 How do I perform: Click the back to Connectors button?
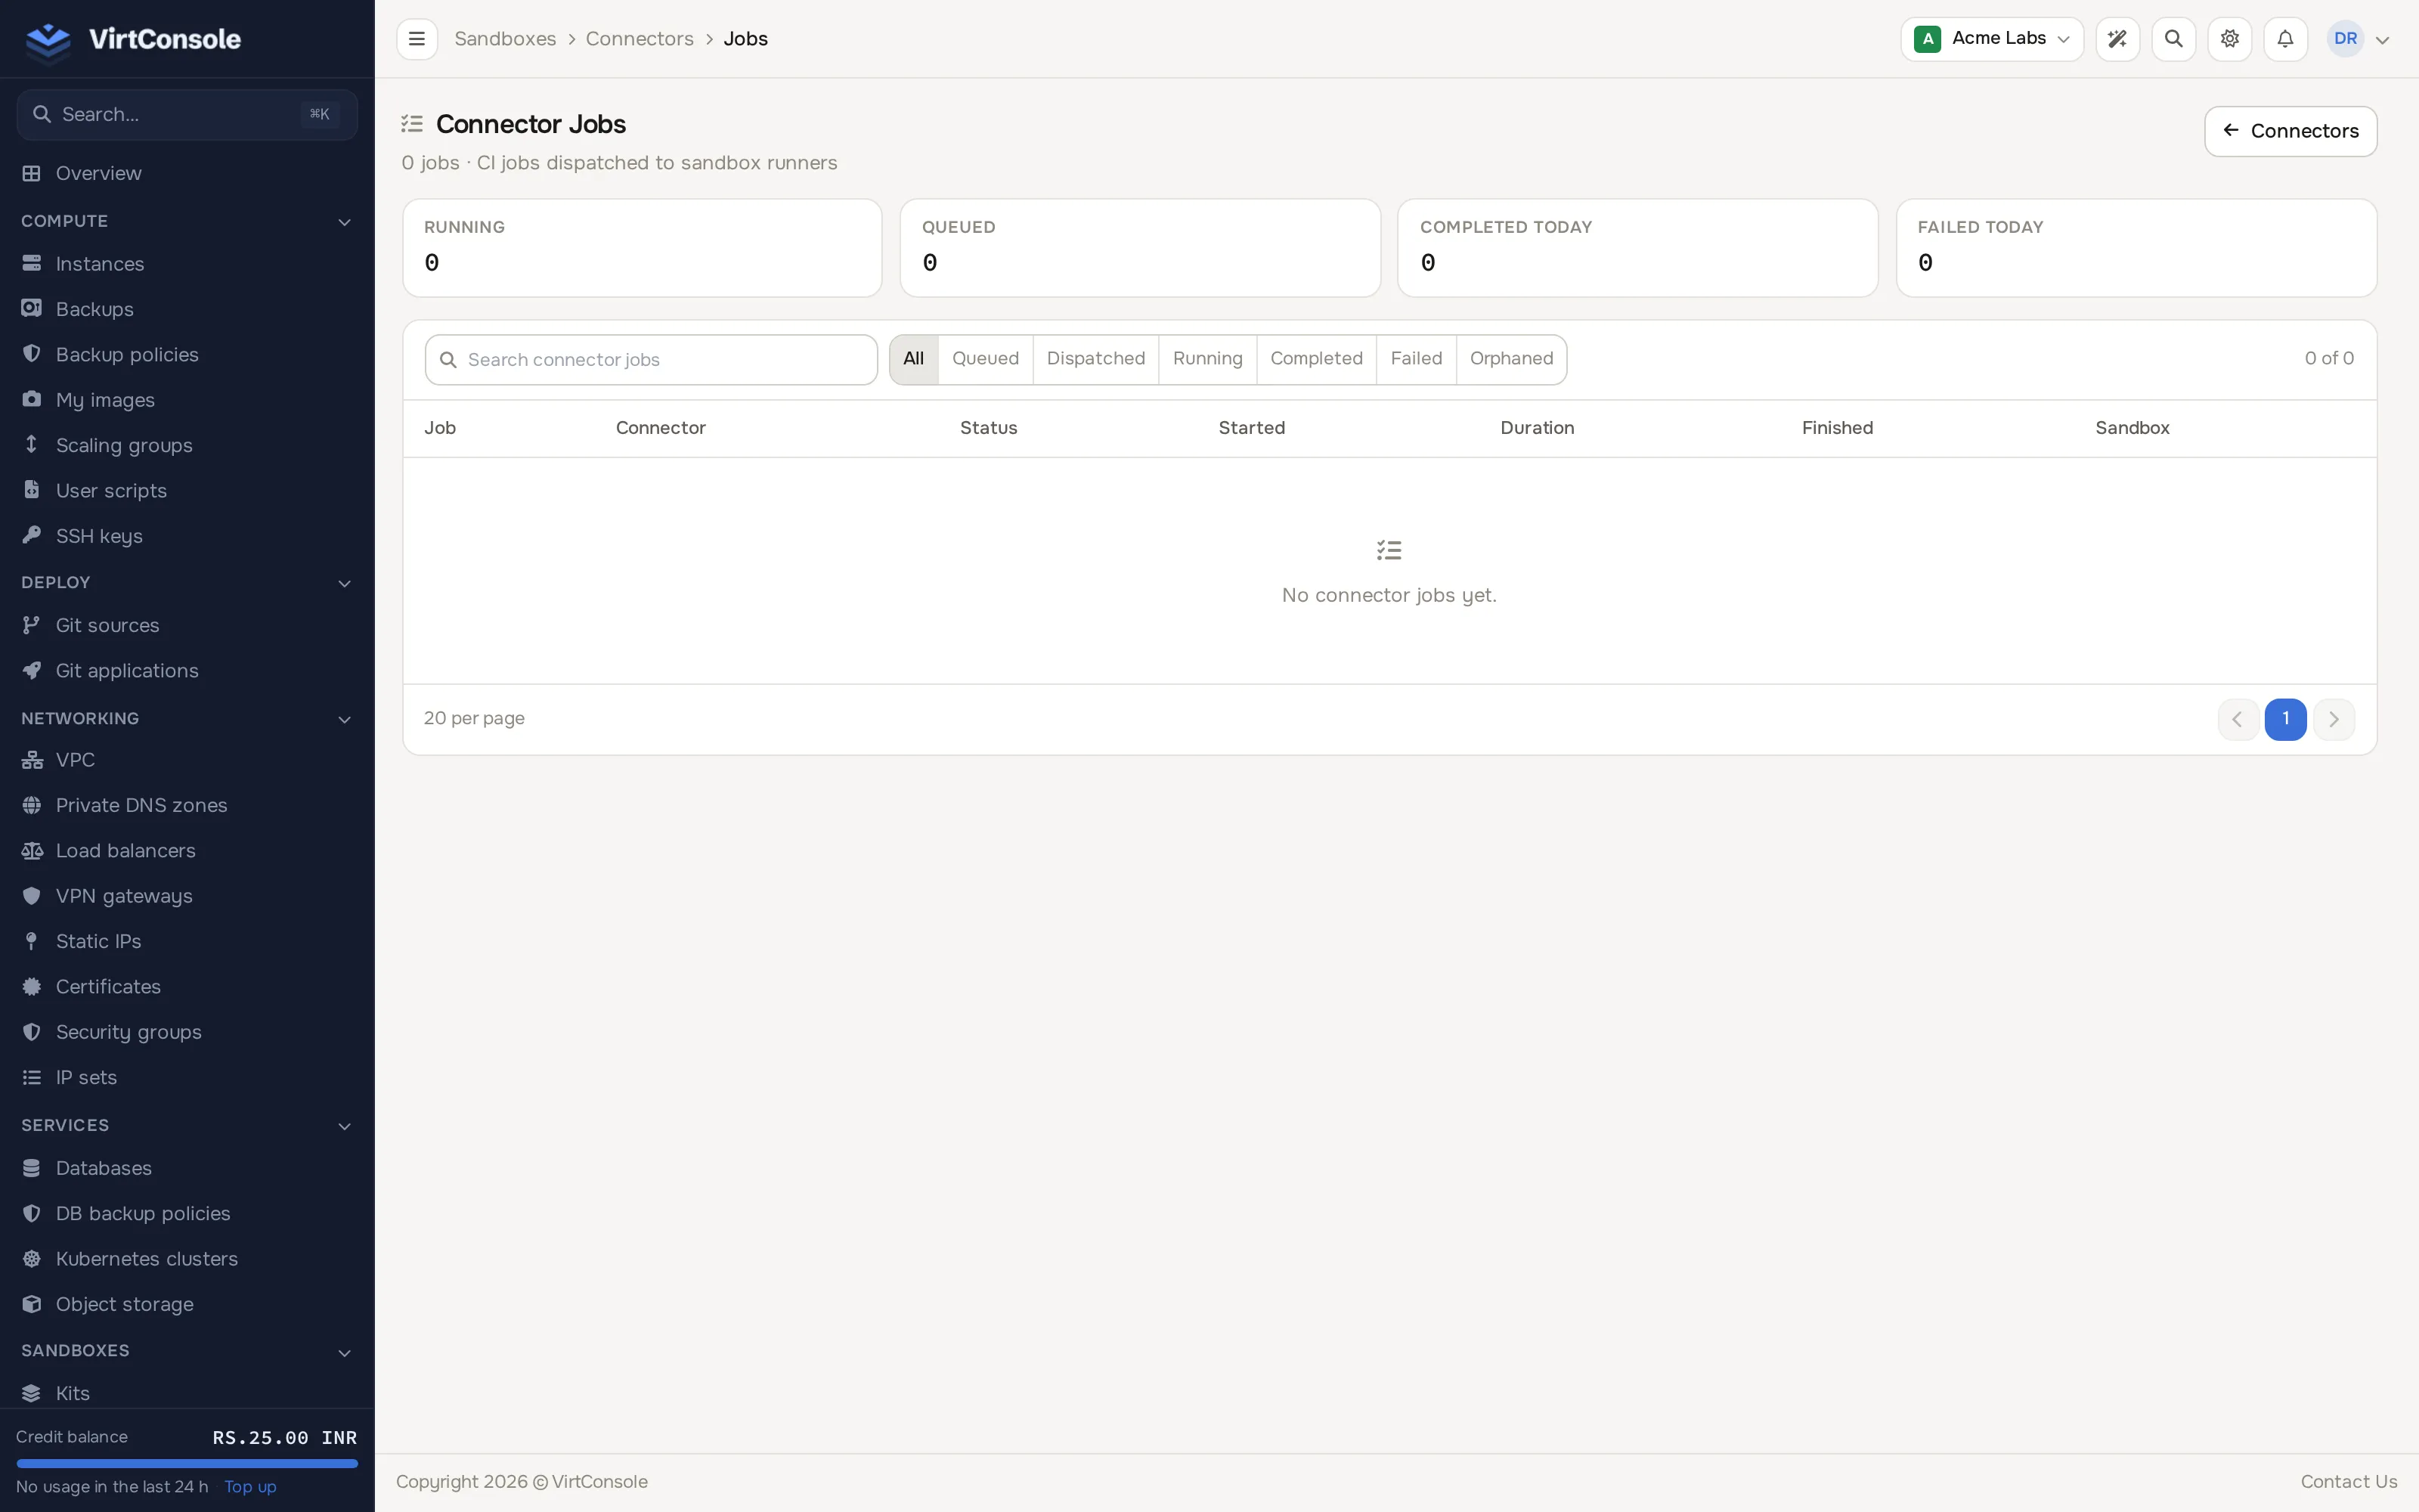(x=2290, y=131)
